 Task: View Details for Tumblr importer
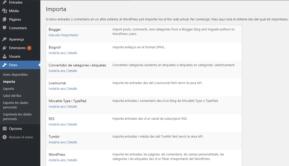coord(72,142)
